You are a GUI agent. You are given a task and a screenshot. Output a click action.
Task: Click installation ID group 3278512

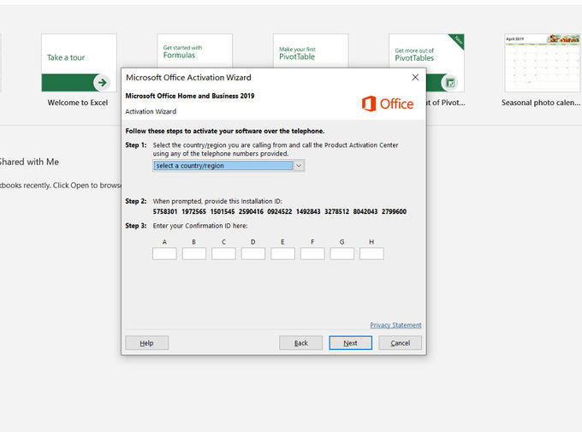(336, 211)
